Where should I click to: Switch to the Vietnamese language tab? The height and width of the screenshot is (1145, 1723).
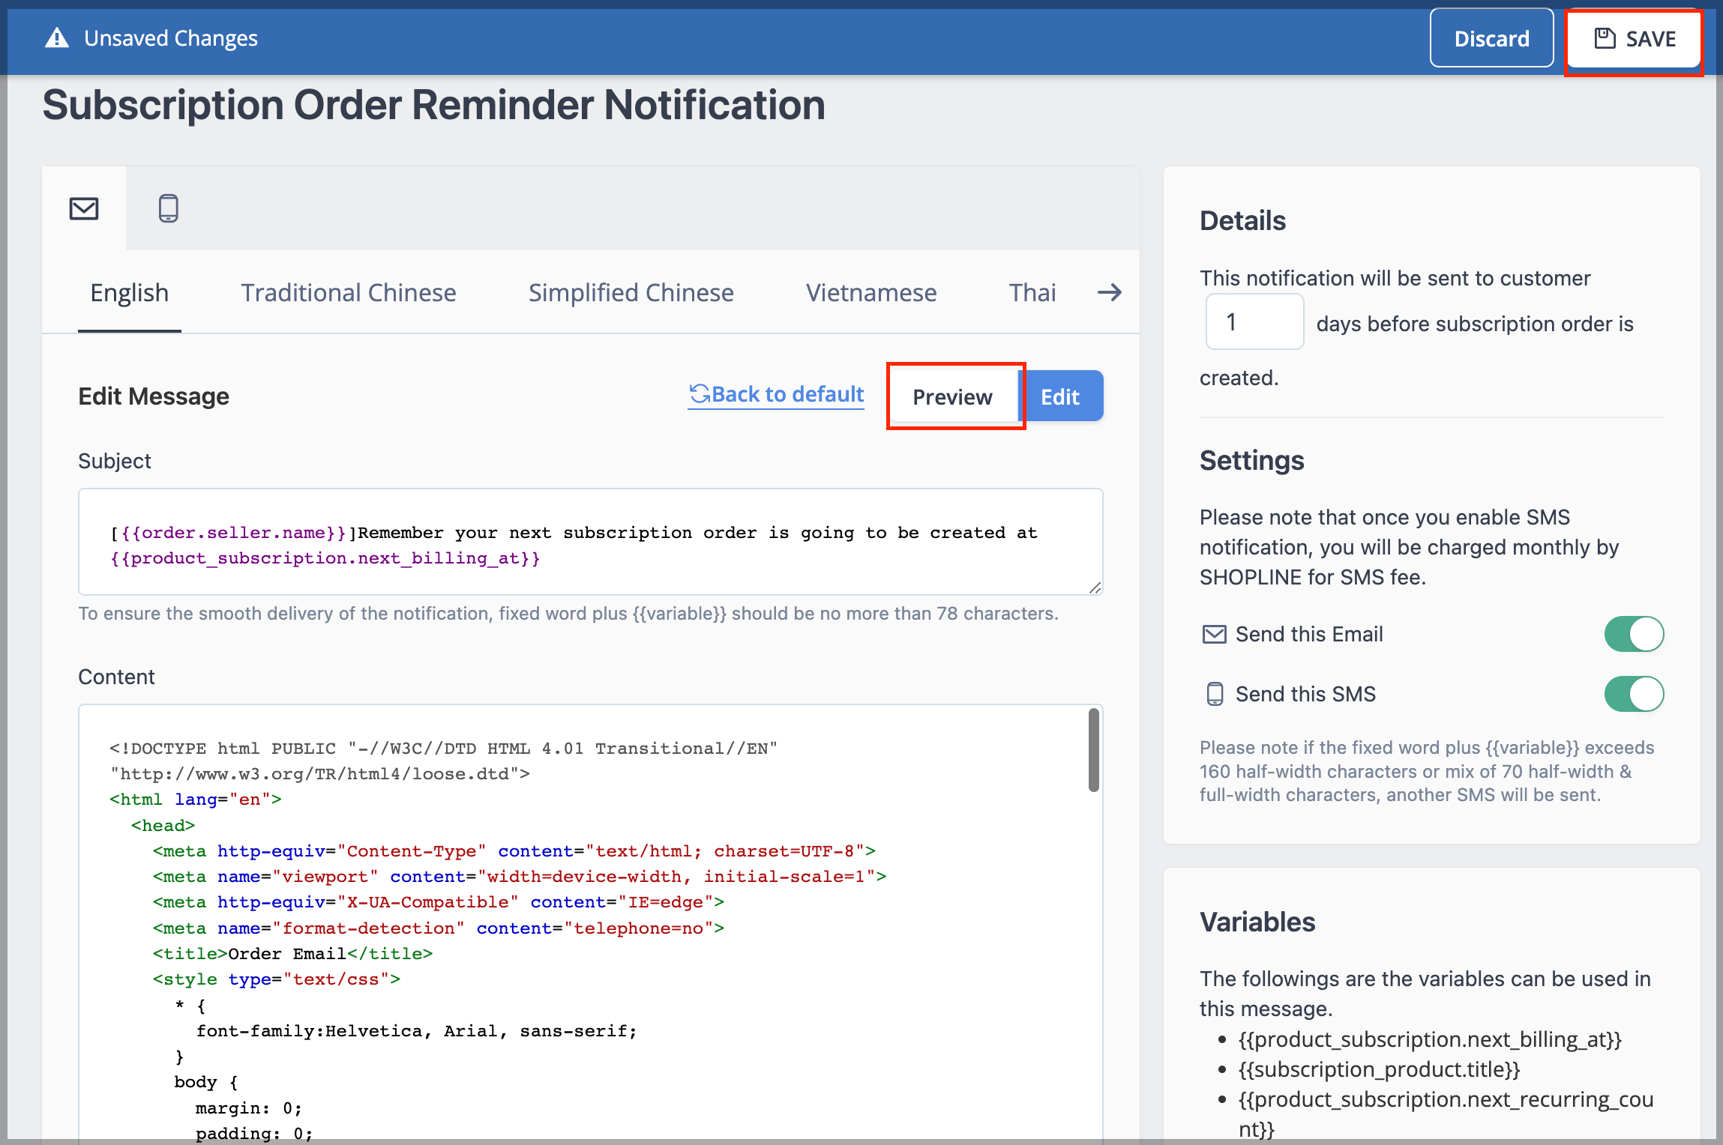click(871, 292)
